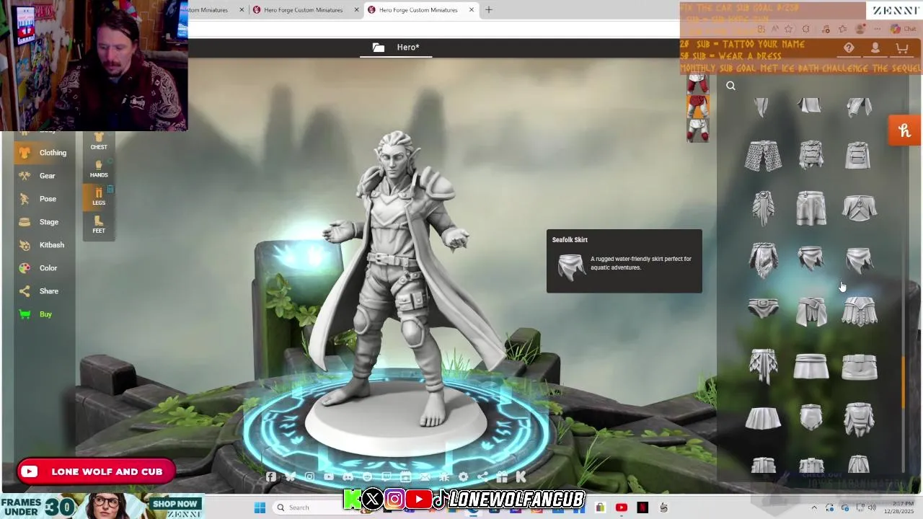Switch to the middle Hero Forge browser tab
The height and width of the screenshot is (519, 923).
click(x=304, y=10)
